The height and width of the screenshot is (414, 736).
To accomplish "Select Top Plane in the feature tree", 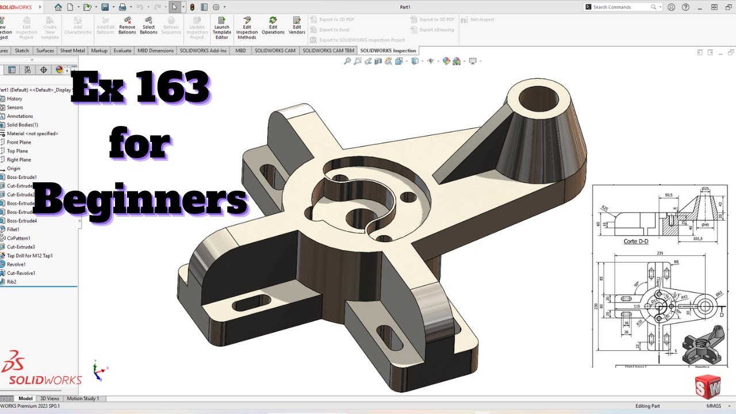I will pos(17,151).
